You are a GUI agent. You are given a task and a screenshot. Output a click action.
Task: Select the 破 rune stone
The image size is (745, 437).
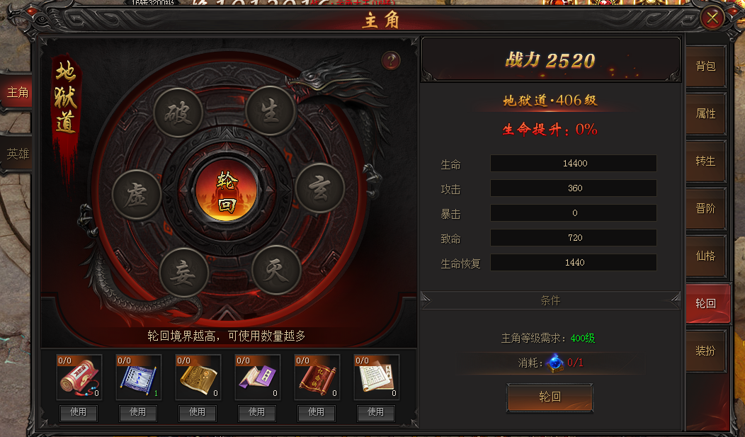(178, 113)
